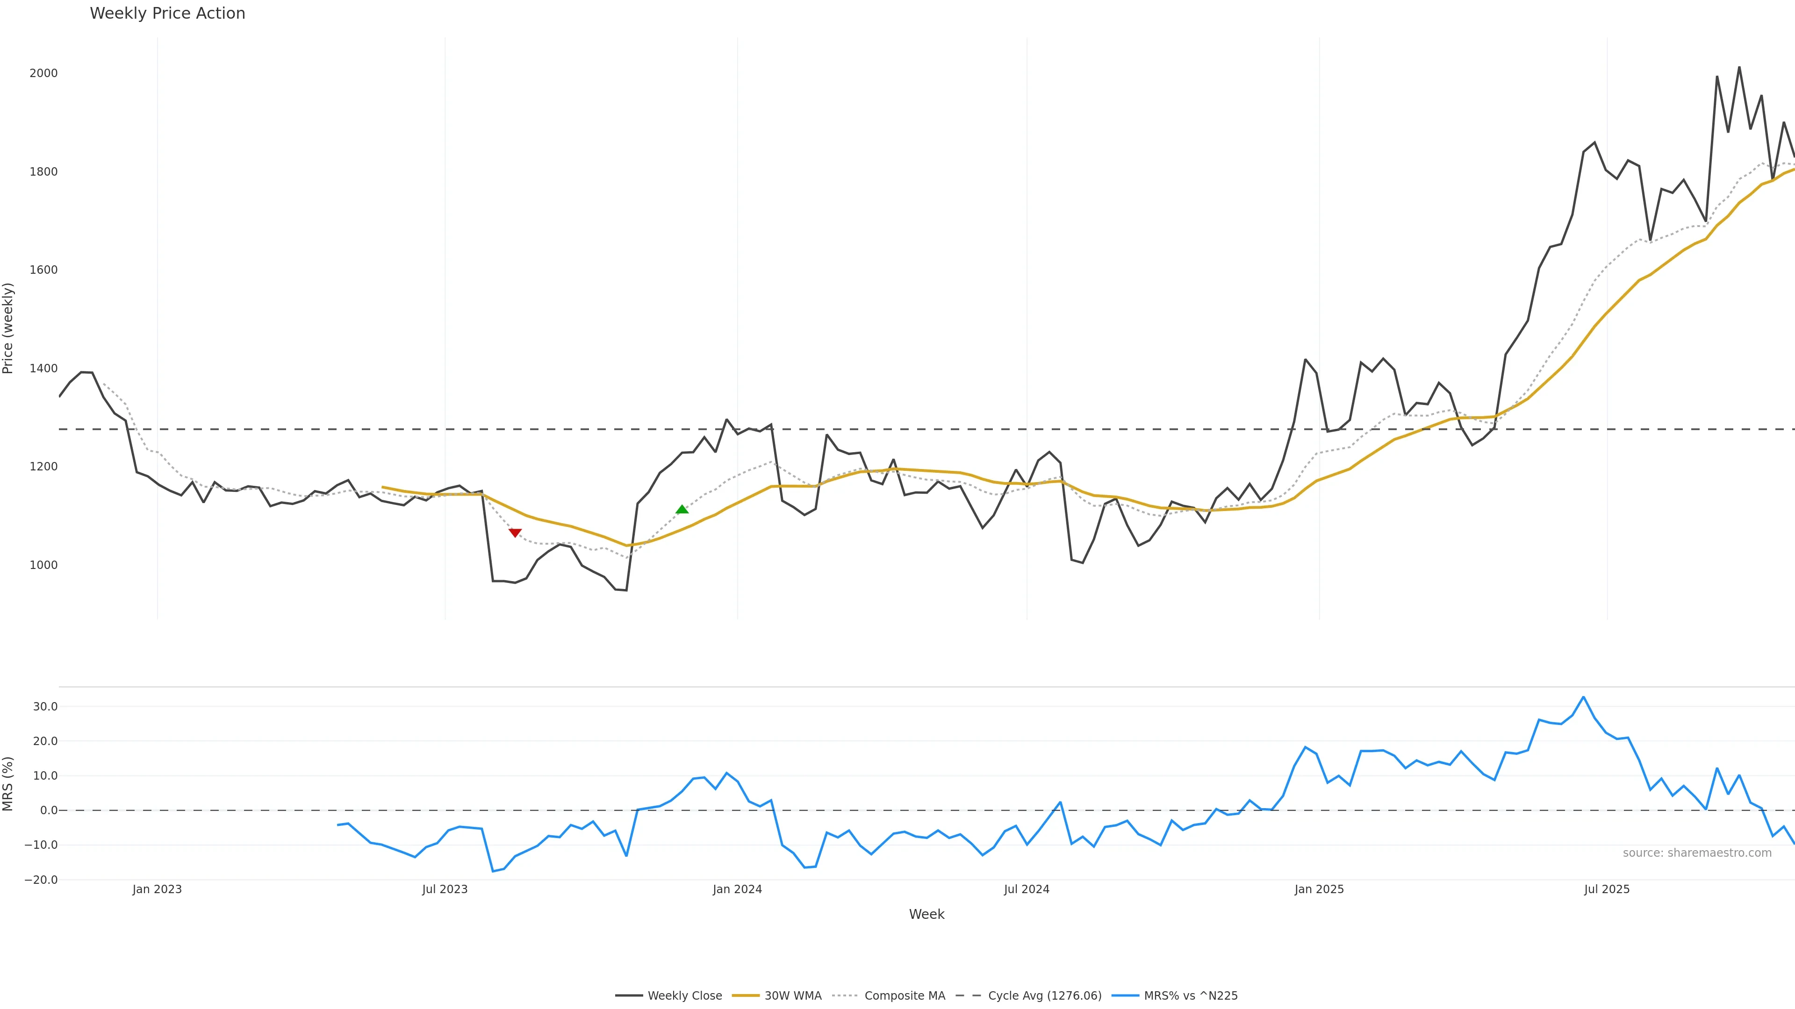Select the Jul 2023 x-axis label

[445, 889]
